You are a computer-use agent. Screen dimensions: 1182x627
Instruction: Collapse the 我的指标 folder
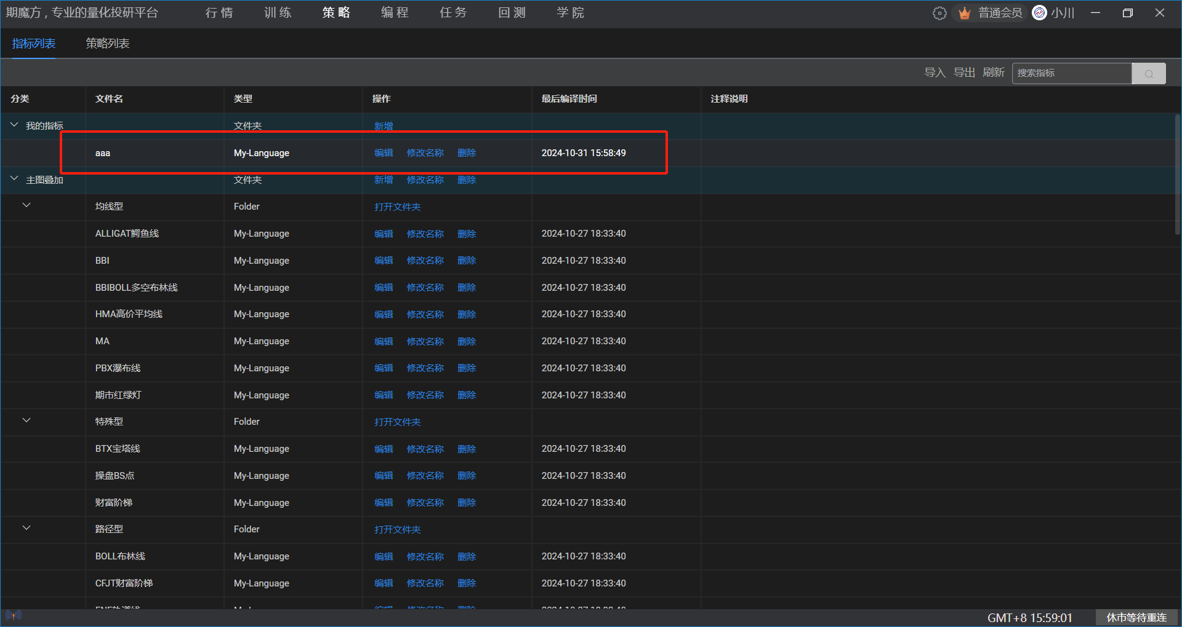tap(14, 125)
